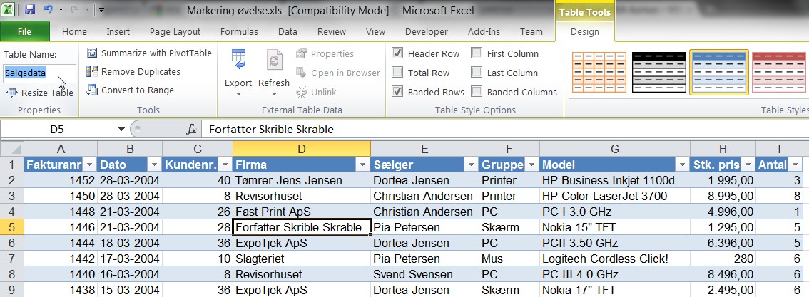
Task: Switch to the Page Layout tab
Action: 175,32
